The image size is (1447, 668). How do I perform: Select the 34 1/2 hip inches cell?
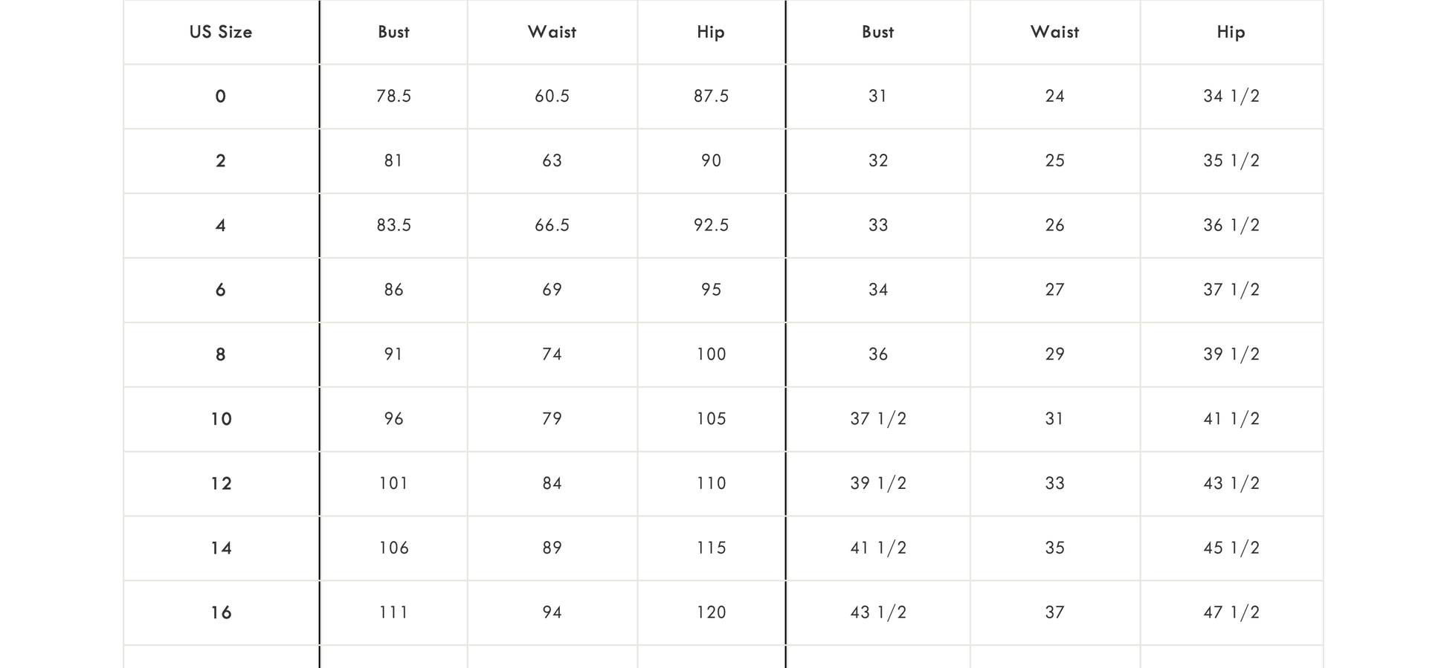click(x=1231, y=97)
